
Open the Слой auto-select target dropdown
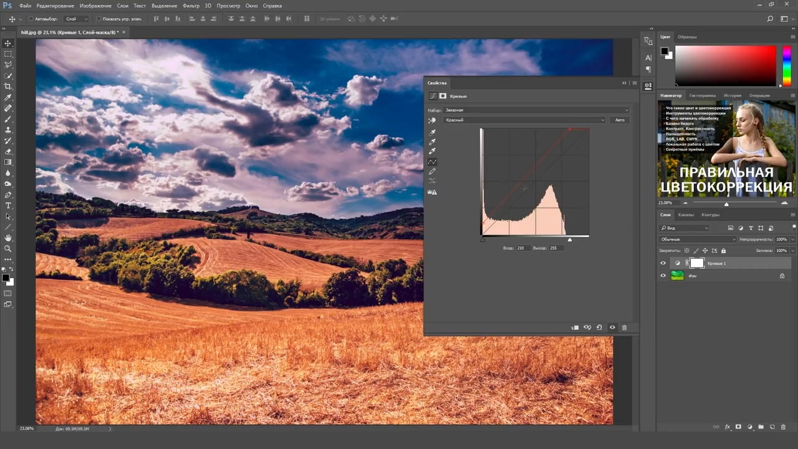(x=77, y=19)
